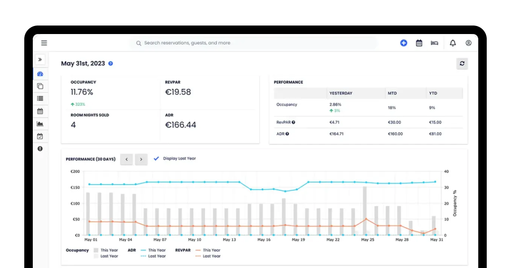Open the area chart reports sidebar icon
Viewport: 511px width, 268px height.
point(40,124)
